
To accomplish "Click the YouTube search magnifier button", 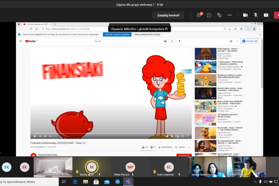I will click(x=172, y=41).
